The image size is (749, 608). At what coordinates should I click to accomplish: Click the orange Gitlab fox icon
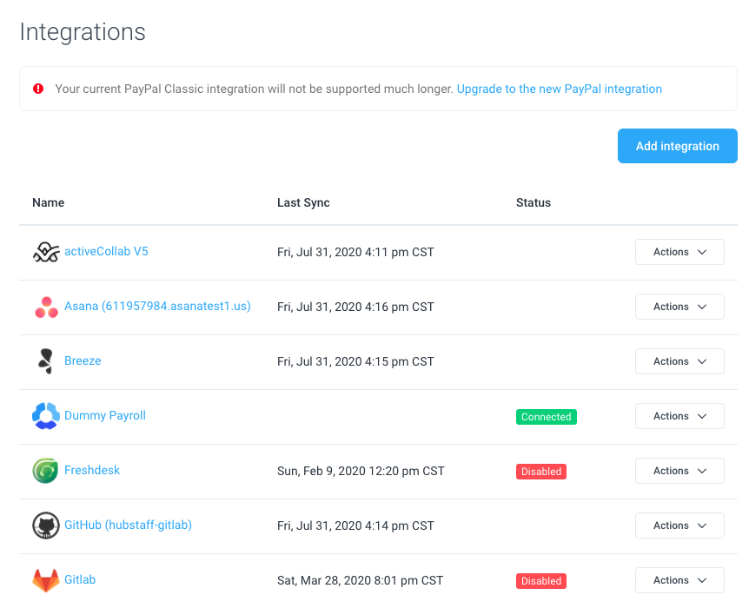[x=46, y=580]
